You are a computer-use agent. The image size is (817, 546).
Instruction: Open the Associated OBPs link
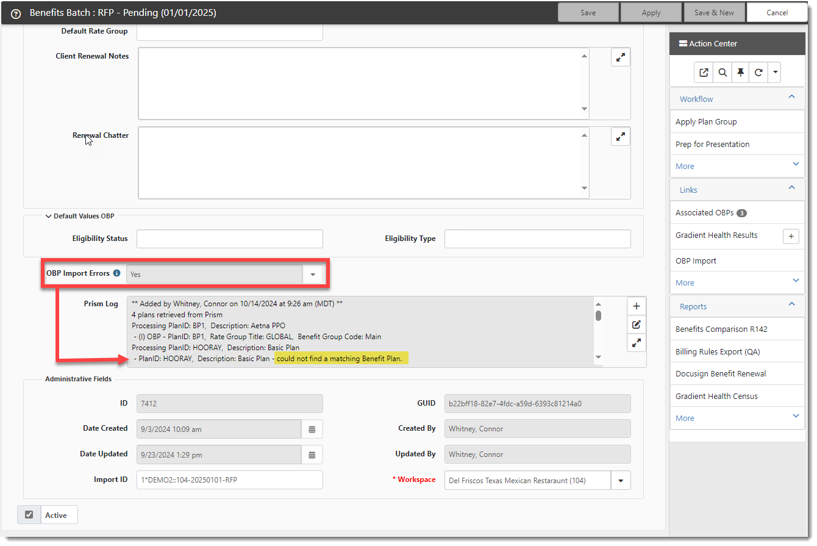coord(704,212)
